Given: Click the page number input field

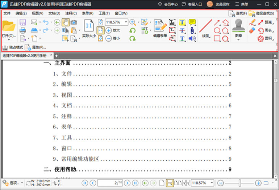Looking at the screenshot, I should (110, 183).
